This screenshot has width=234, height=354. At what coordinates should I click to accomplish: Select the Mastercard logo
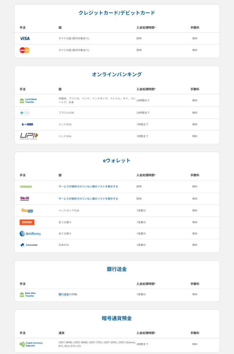25,50
